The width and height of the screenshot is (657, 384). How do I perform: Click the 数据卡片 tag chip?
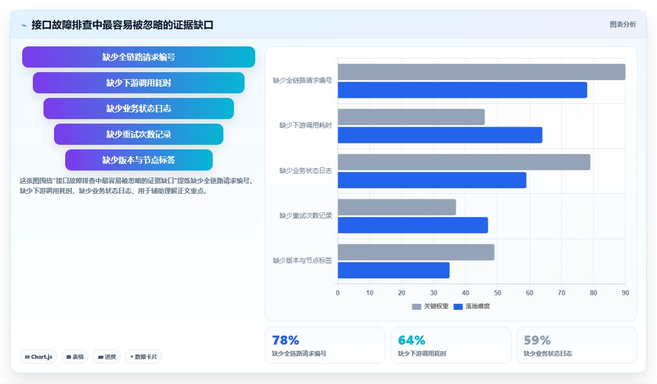pyautogui.click(x=144, y=357)
